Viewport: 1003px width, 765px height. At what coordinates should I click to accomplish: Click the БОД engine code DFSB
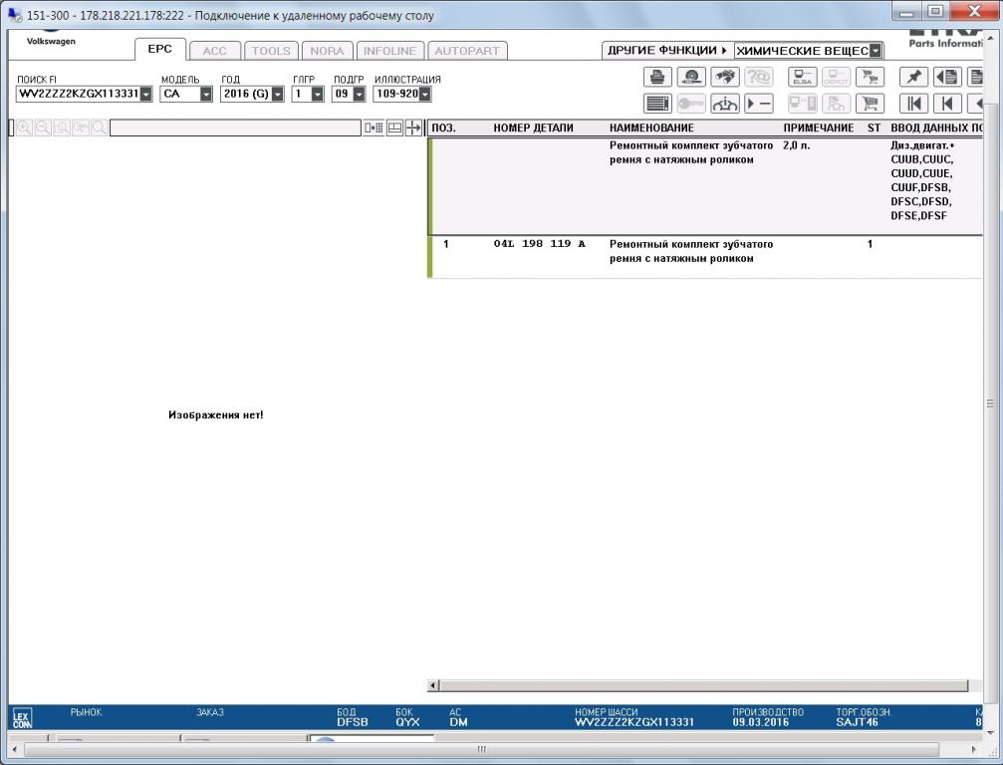tap(353, 722)
